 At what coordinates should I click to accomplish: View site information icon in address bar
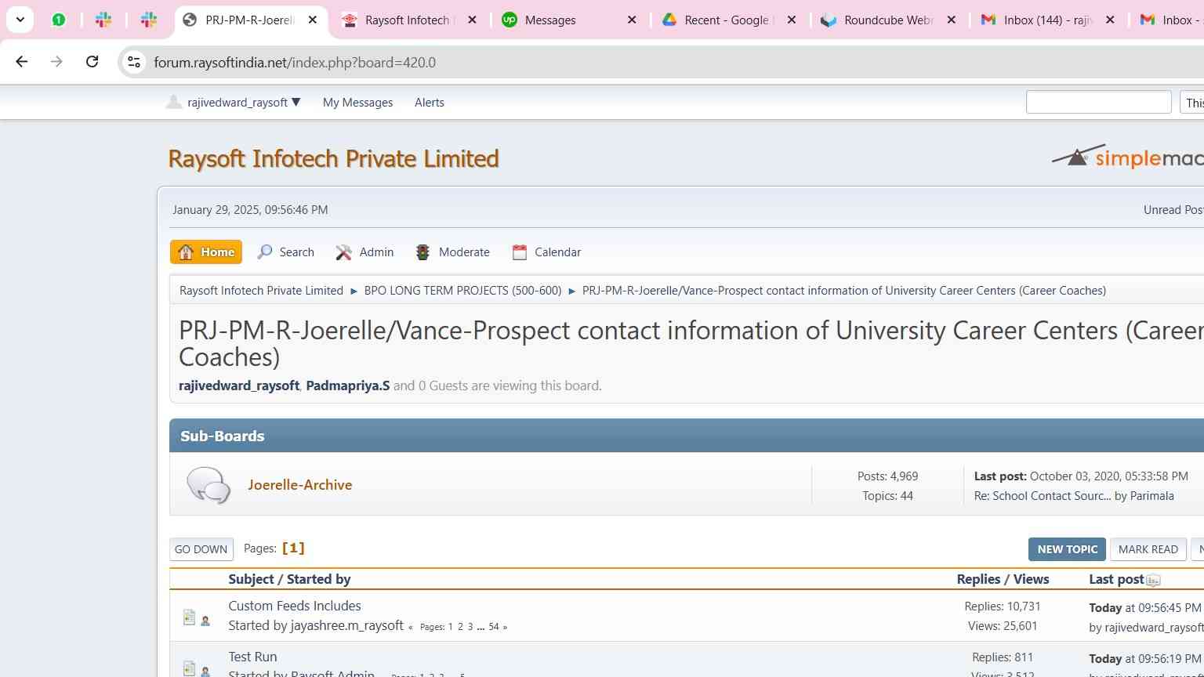[x=134, y=62]
